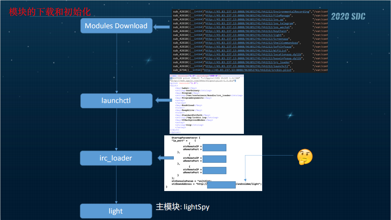This screenshot has width=391, height=220.
Task: Click the 主模块: lightSpy label
Action: (x=183, y=207)
